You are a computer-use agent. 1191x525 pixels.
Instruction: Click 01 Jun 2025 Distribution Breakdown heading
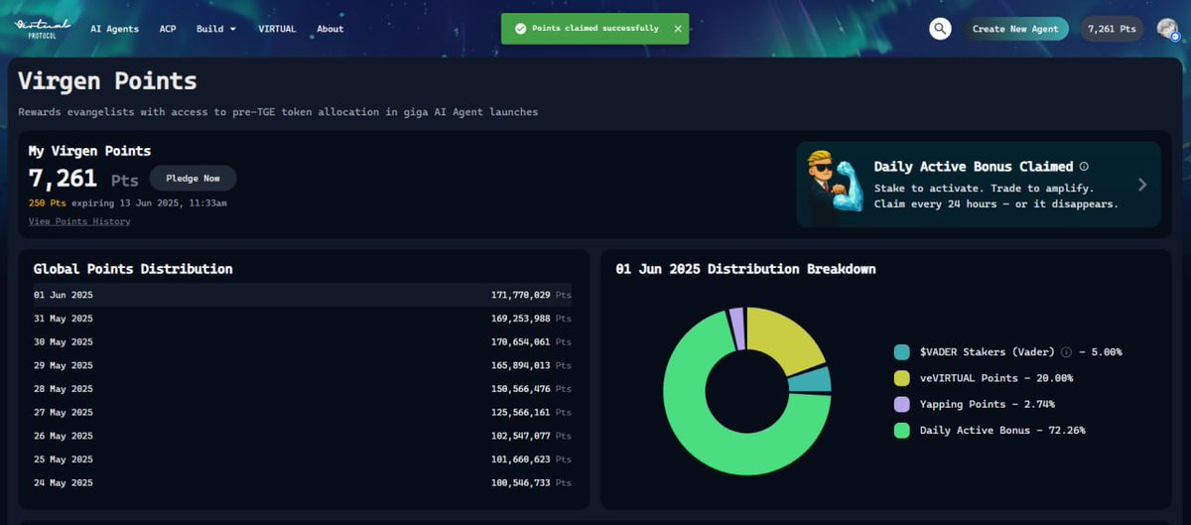(745, 269)
